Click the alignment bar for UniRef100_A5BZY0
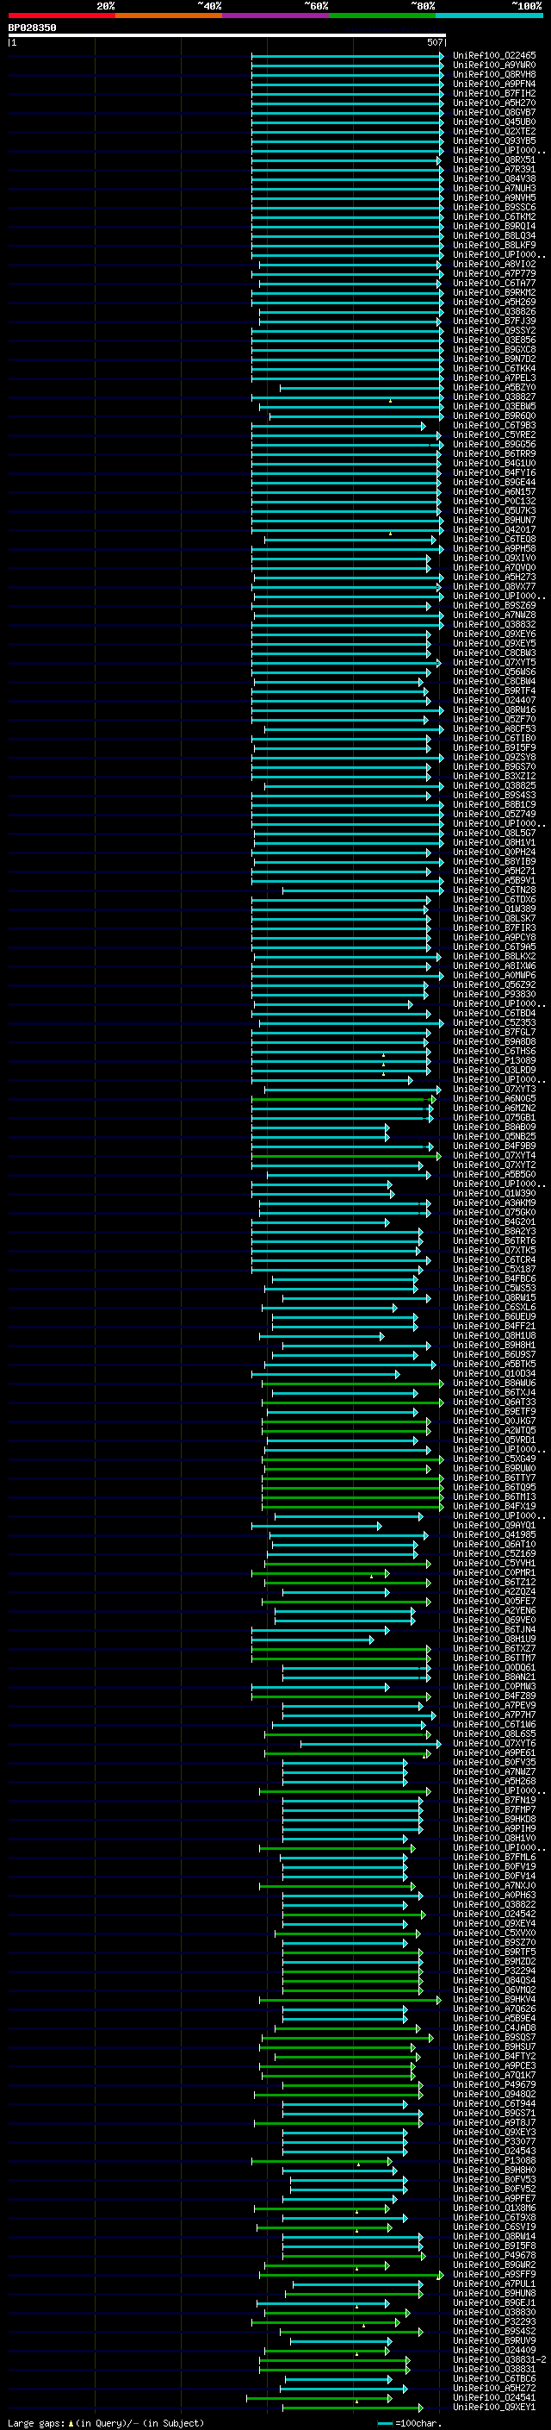This screenshot has height=2430, width=551. coord(362,388)
